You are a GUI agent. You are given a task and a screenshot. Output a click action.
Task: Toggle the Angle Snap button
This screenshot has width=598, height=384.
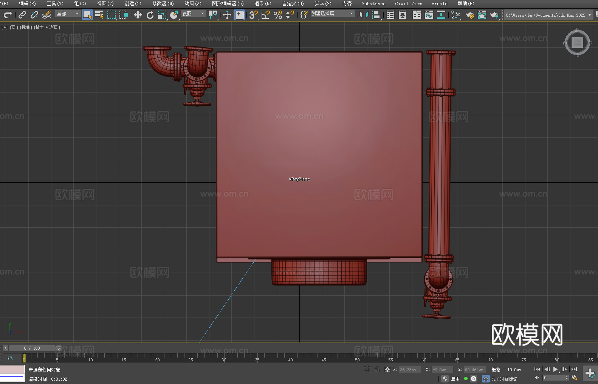coord(266,15)
